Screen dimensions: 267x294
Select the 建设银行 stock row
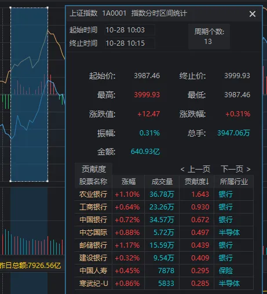[x=164, y=258]
